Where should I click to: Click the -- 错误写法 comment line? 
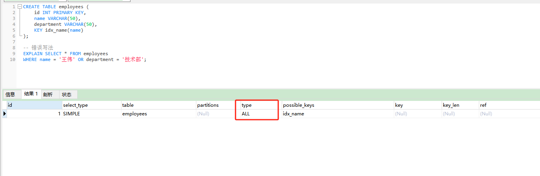(x=38, y=48)
